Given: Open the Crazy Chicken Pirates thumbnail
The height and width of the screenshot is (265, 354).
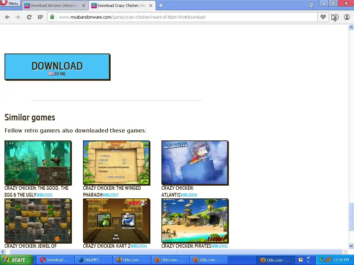Looking at the screenshot, I should [195, 220].
